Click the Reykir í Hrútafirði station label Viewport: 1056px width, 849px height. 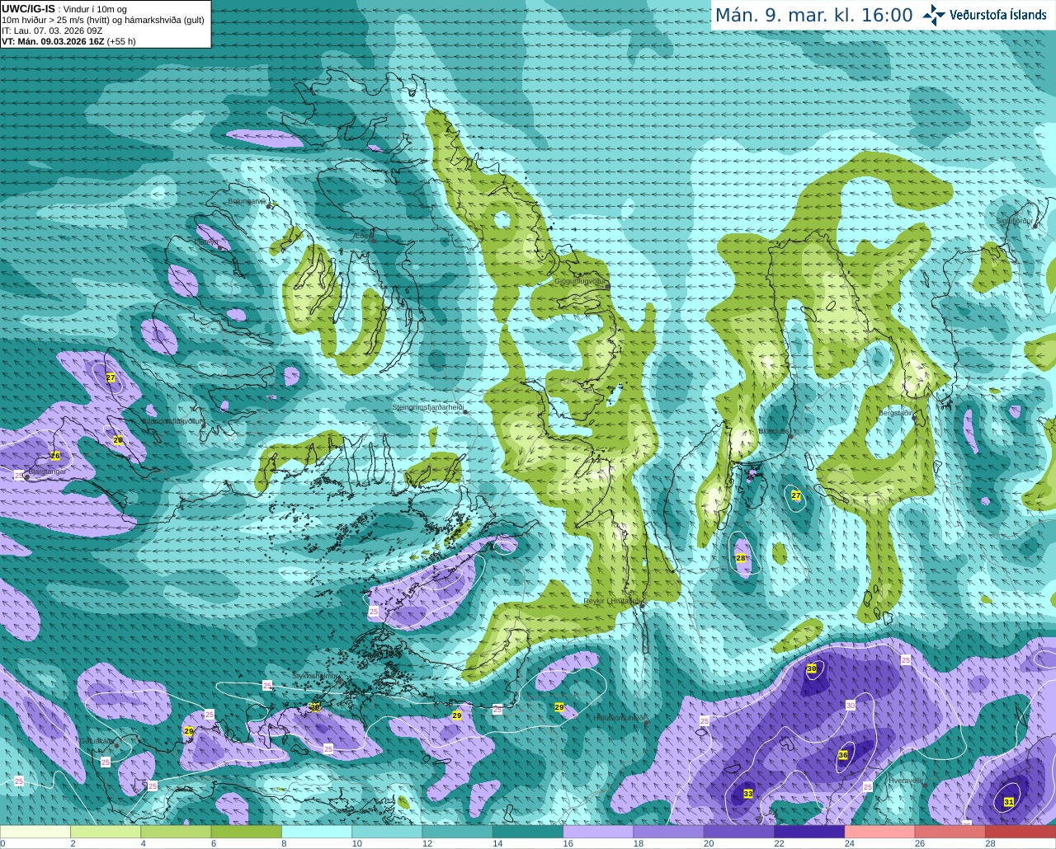611,601
